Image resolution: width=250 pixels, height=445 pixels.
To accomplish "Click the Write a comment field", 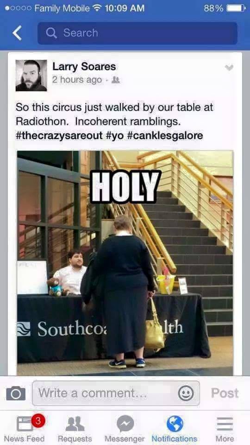I will coord(116,393).
